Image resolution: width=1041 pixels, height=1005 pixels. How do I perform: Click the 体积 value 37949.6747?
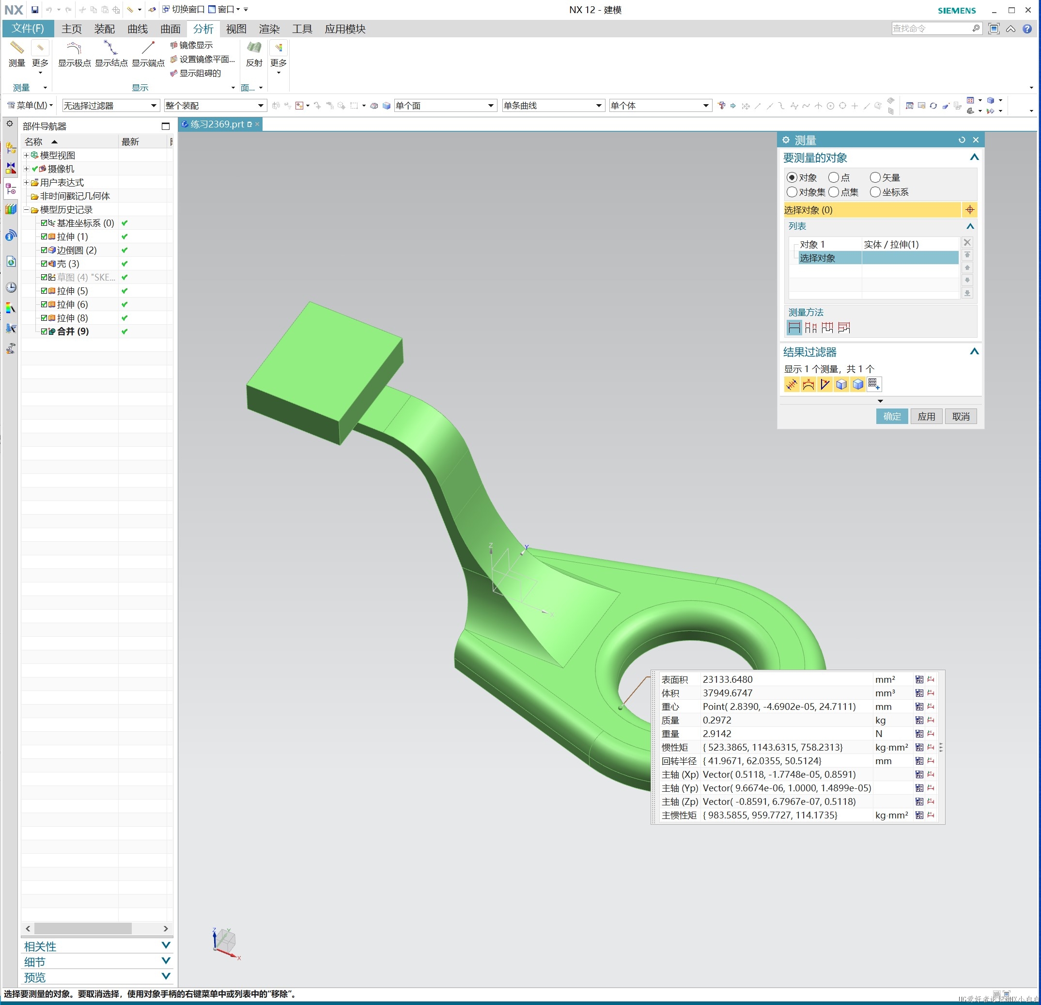(x=727, y=692)
